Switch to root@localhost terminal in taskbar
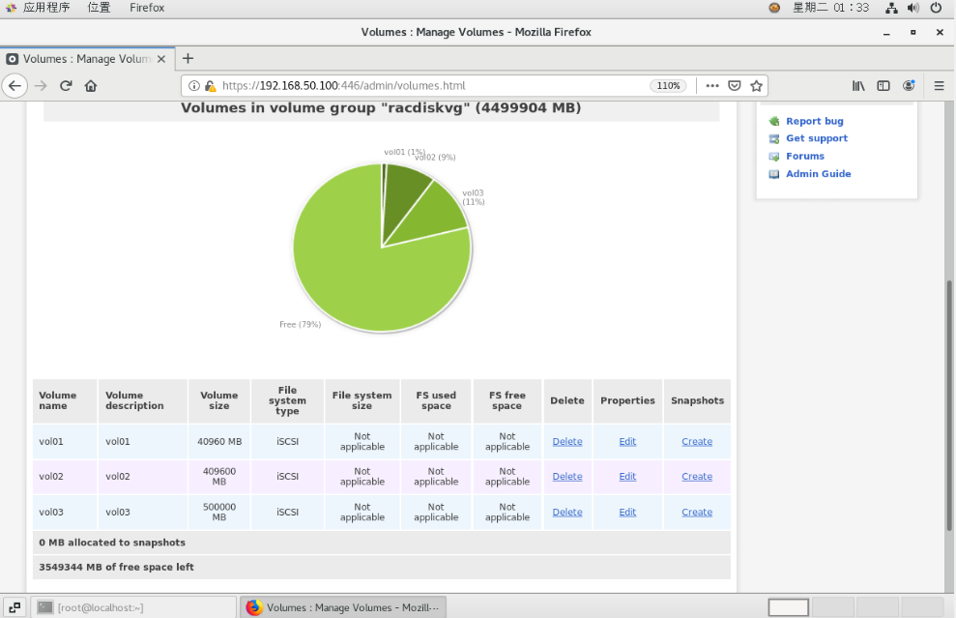956x618 pixels. (x=133, y=607)
